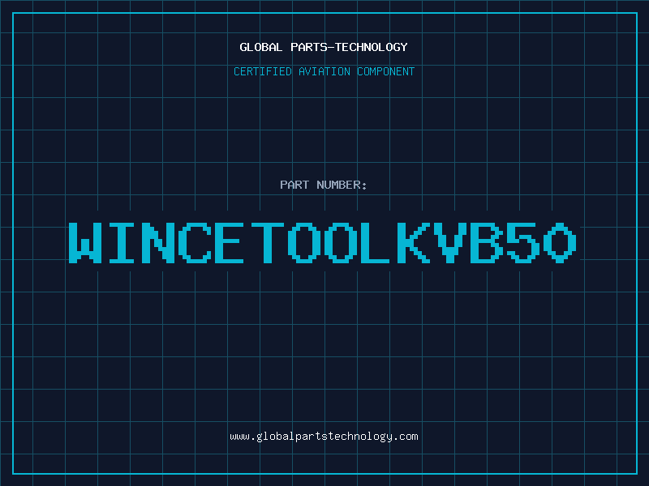Click the website link www.globalpartstechnology.com
Screen dimensions: 649x486
click(324, 437)
